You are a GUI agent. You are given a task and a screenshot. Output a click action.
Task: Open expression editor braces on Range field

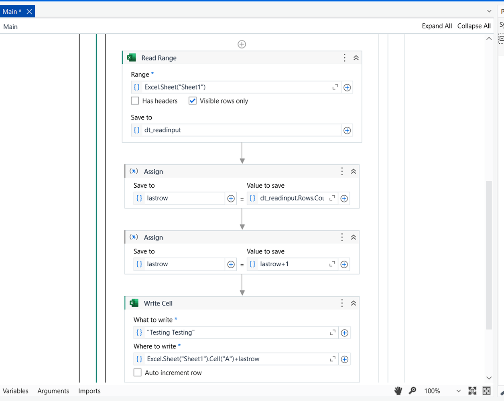(137, 87)
